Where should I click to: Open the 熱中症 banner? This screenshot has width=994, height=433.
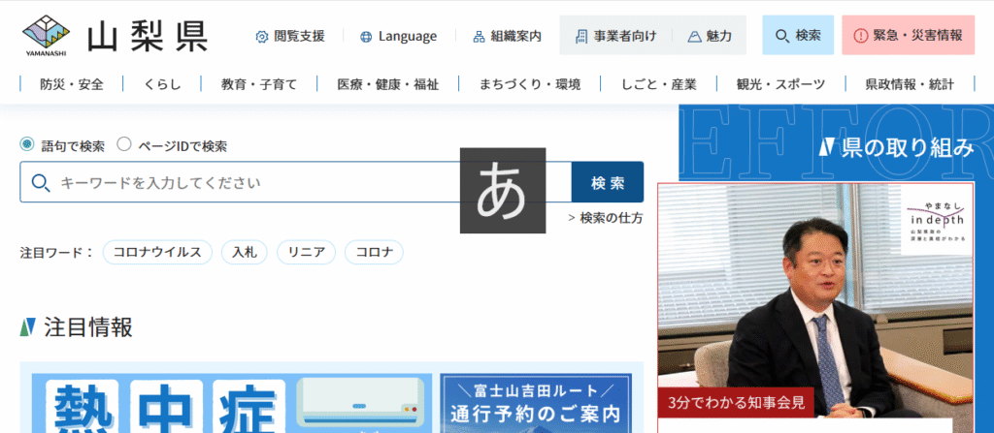232,403
